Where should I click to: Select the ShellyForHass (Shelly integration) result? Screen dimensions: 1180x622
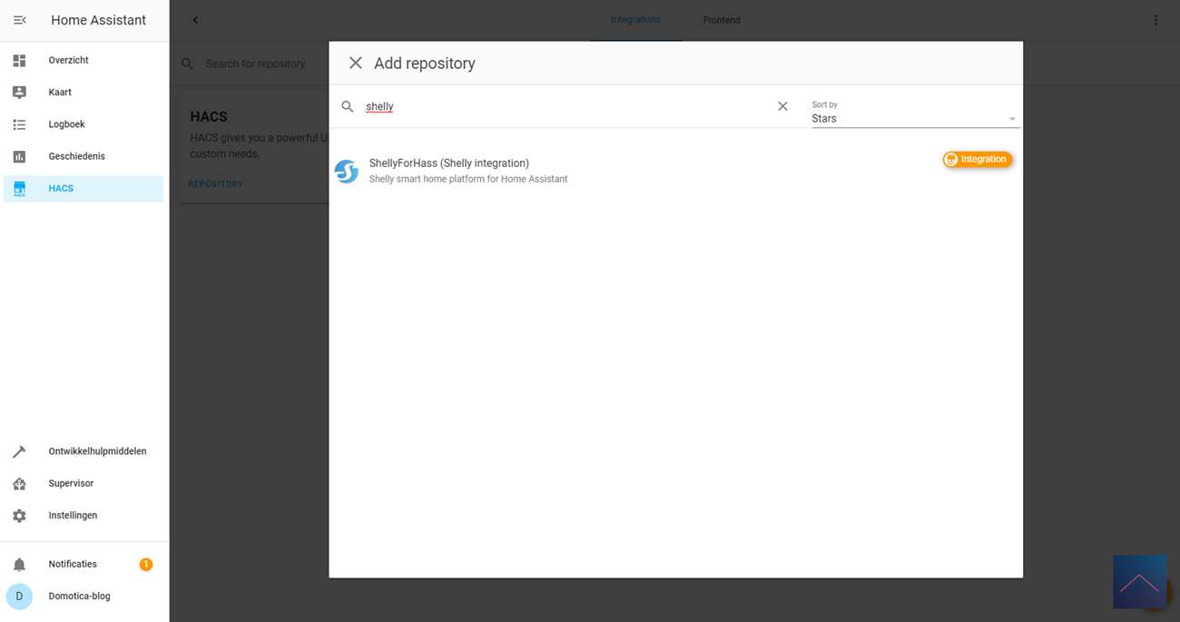click(675, 171)
